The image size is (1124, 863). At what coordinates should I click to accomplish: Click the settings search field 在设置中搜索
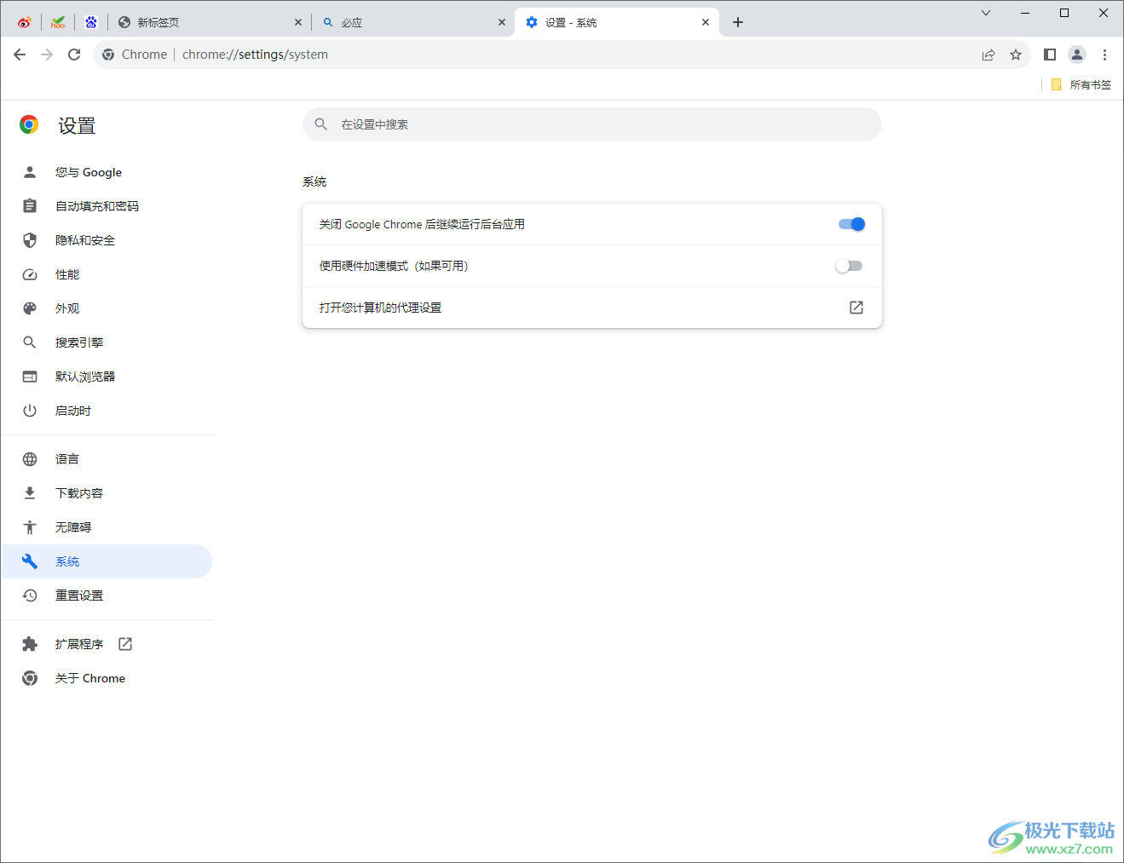[x=592, y=124]
